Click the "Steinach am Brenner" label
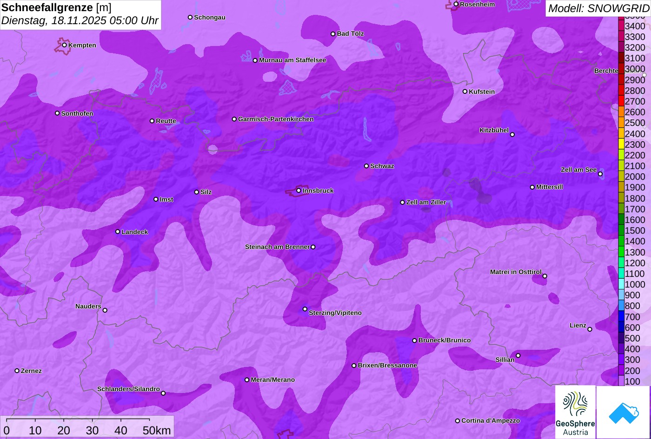Screen dimensions: 651x439 pos(277,247)
